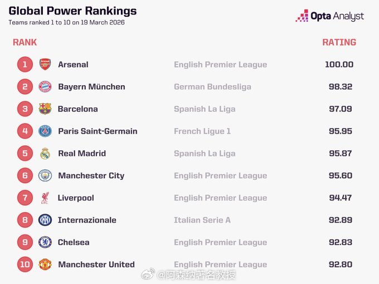The image size is (379, 284).
Task: Click the Chelsea club crest
Action: tap(45, 242)
